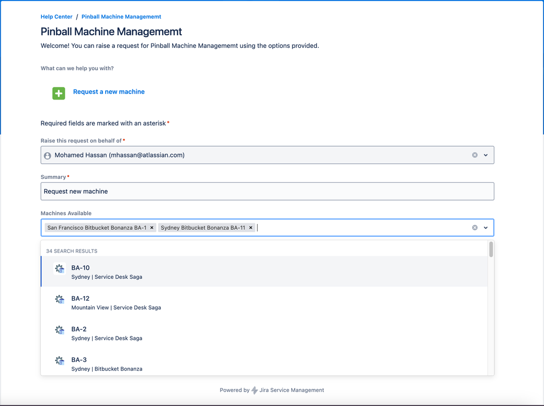Click the green plus icon for new machine
This screenshot has height=406, width=544.
point(59,93)
